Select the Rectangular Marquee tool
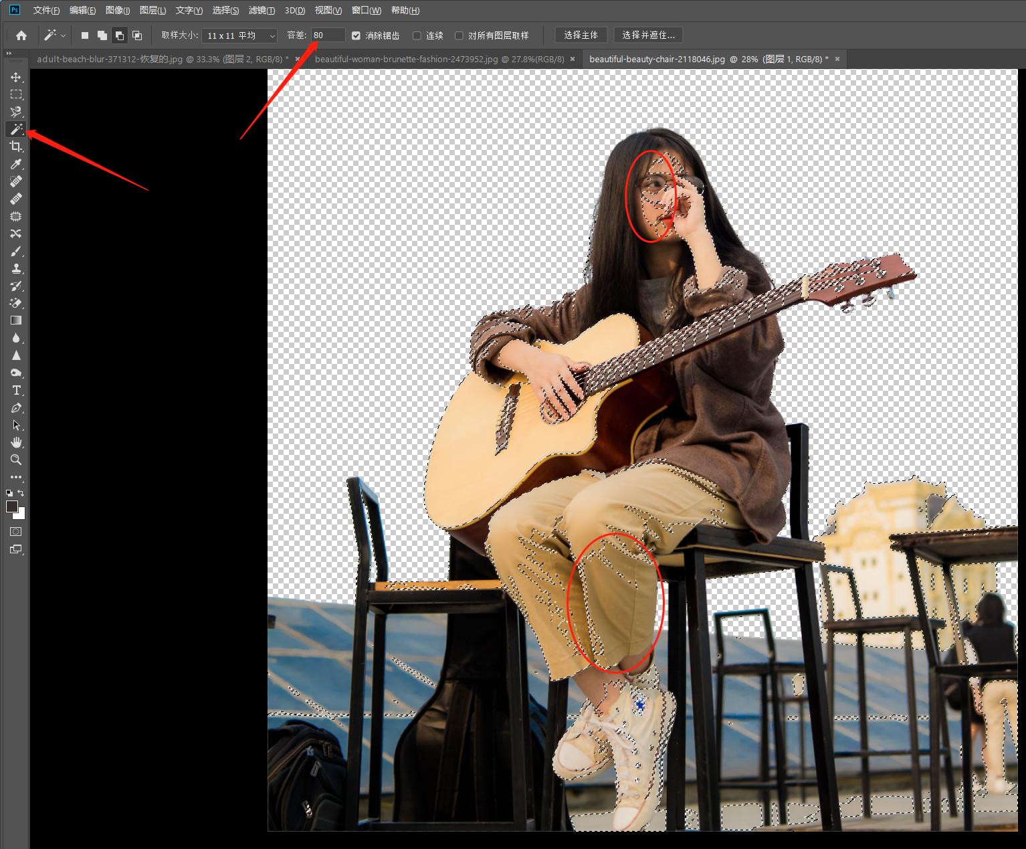The image size is (1026, 849). (x=16, y=94)
